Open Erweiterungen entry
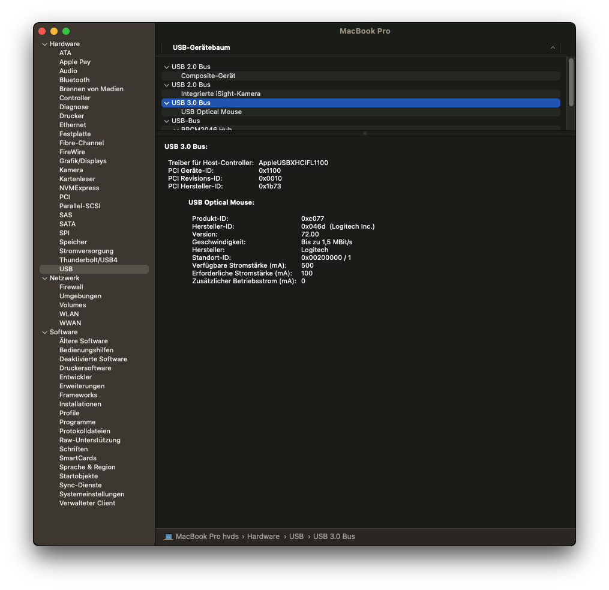This screenshot has width=609, height=590. [x=82, y=386]
